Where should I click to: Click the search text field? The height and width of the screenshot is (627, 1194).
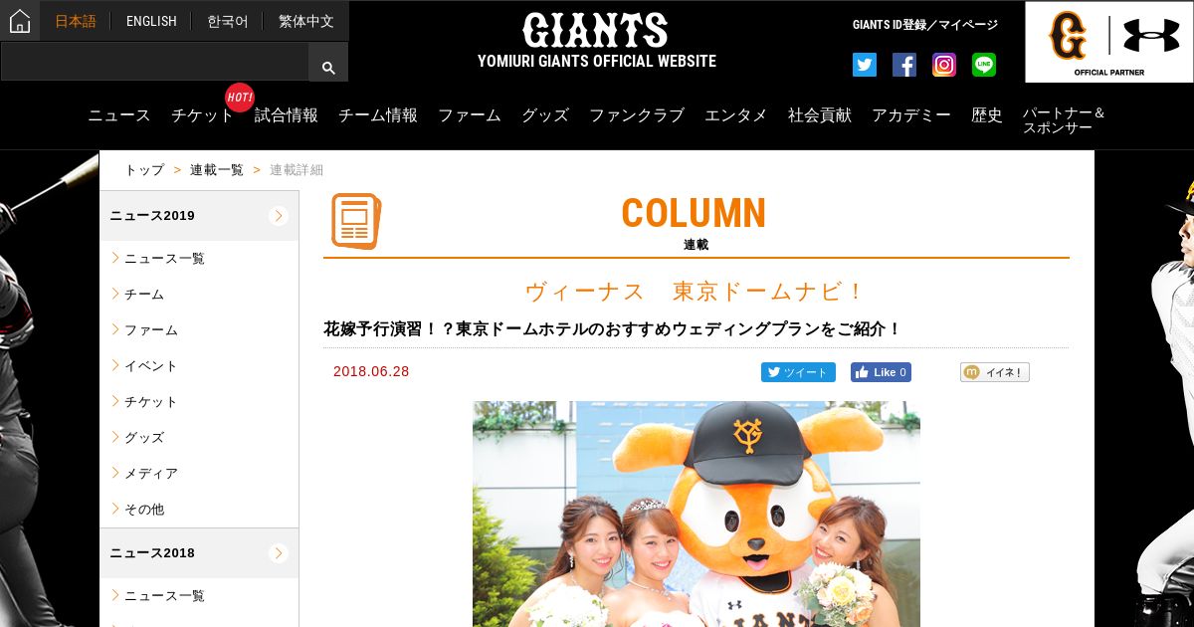click(x=154, y=62)
